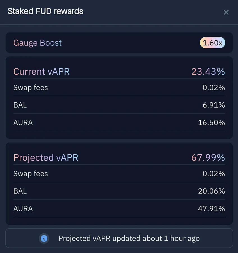This screenshot has height=253, width=238.
Task: Select Swap fees row under Projected vAPR
Action: (x=119, y=174)
